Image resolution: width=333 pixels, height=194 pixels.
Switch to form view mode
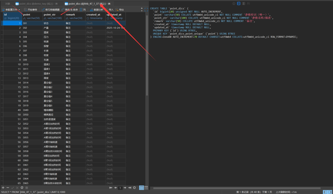(x=146, y=188)
